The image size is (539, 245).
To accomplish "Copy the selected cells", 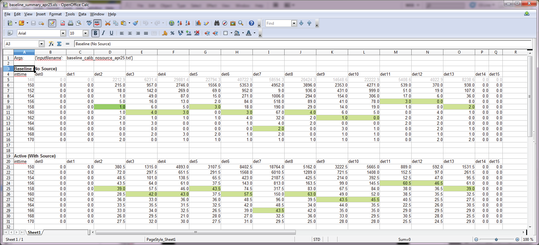I will point(116,23).
